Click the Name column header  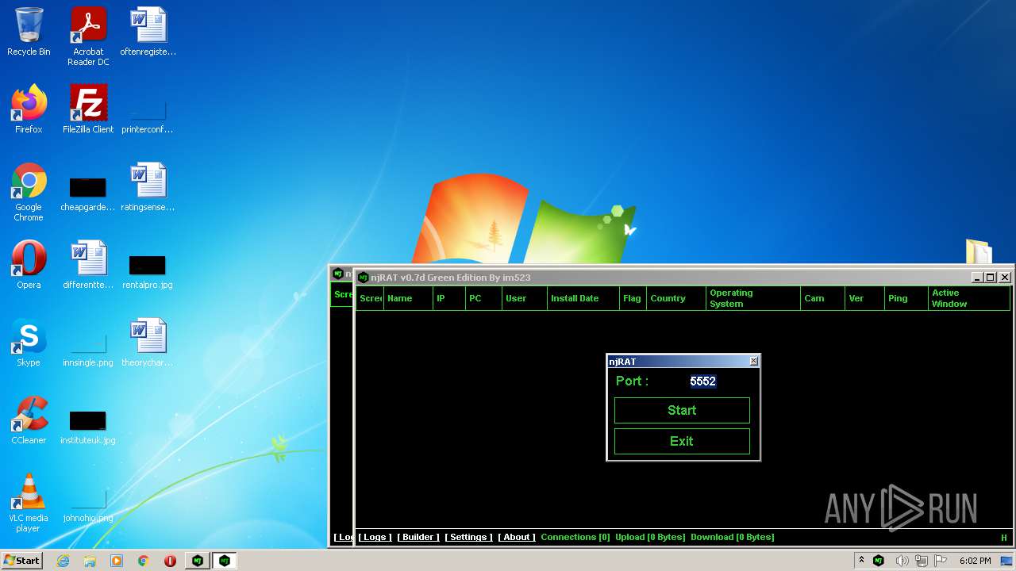pyautogui.click(x=408, y=298)
